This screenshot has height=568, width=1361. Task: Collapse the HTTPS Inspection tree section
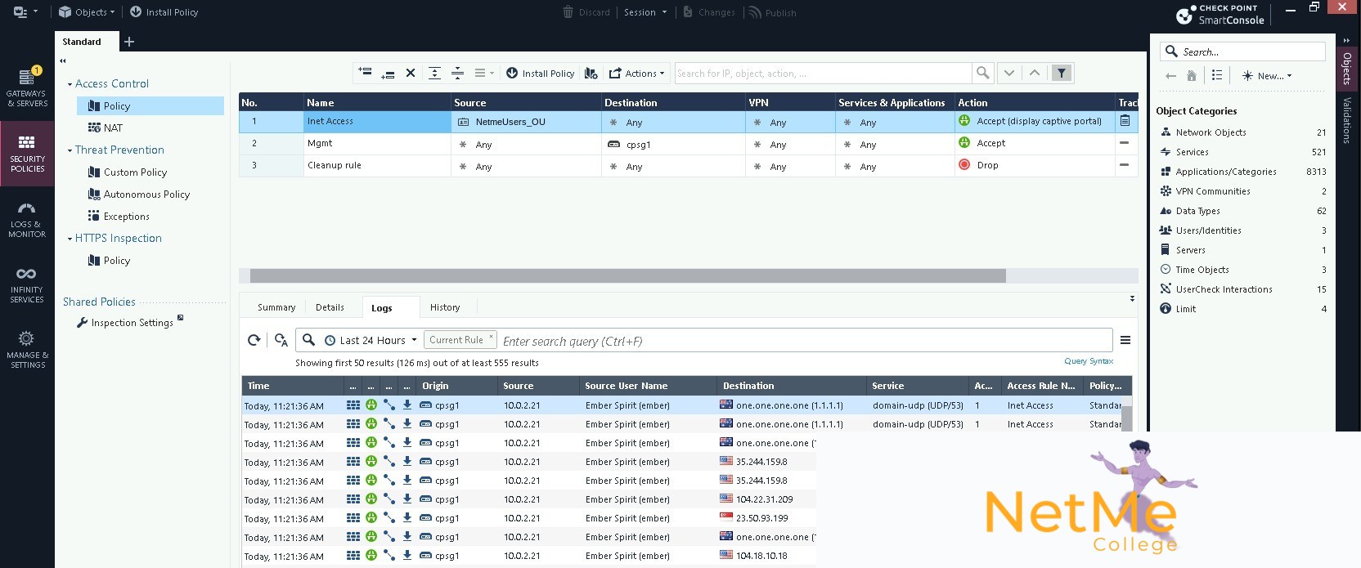click(x=70, y=239)
